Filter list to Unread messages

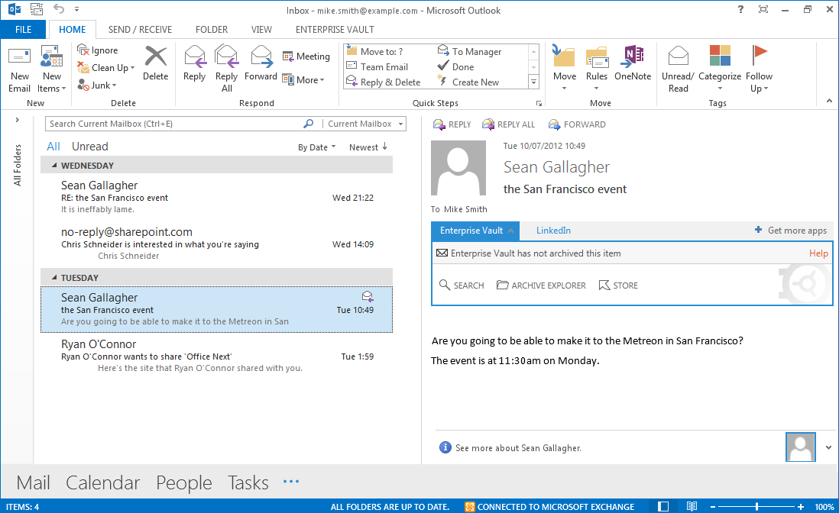[x=90, y=147]
